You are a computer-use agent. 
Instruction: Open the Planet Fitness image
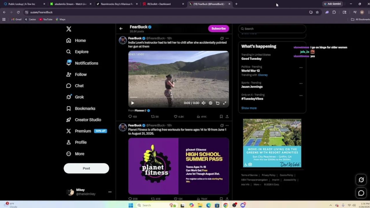click(179, 166)
